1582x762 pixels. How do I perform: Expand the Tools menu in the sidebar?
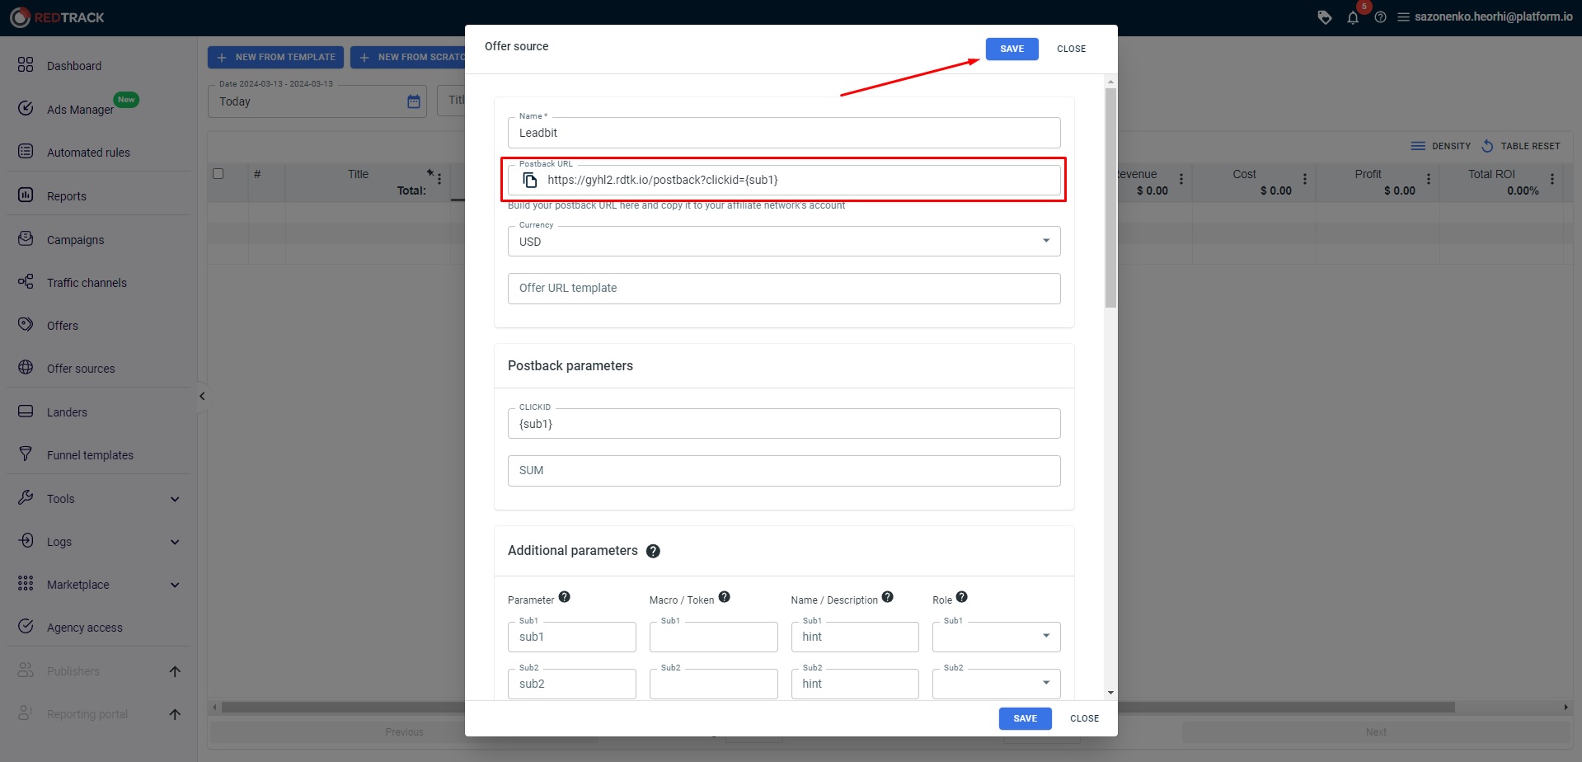pyautogui.click(x=99, y=499)
